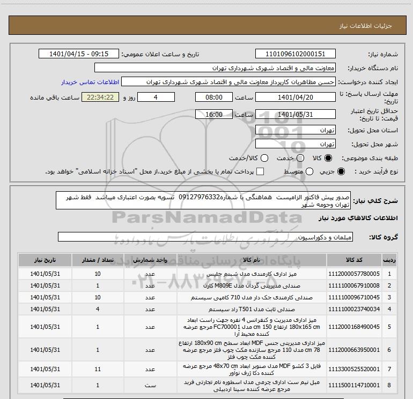This screenshot has height=399, width=413.
Task: Click the deadline time field 08:00
Action: point(214,97)
